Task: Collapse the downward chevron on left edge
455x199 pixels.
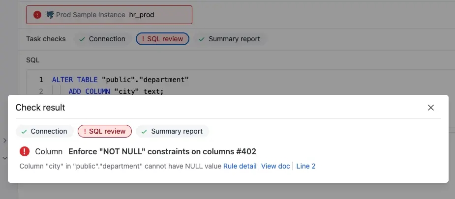Action: (4, 158)
